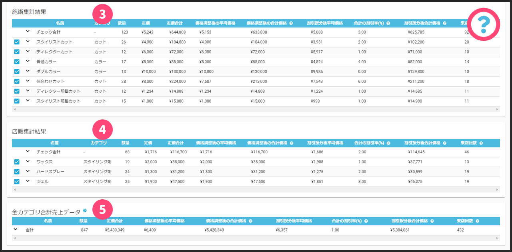Open 価格調整後の合計価格 help icon in 店販集計結果 header

(x=291, y=143)
